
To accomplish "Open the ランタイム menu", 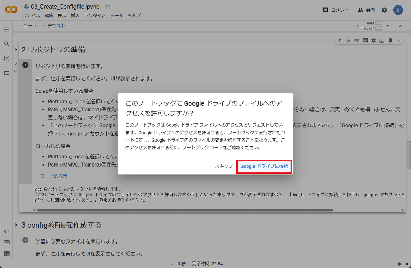I will [x=95, y=16].
